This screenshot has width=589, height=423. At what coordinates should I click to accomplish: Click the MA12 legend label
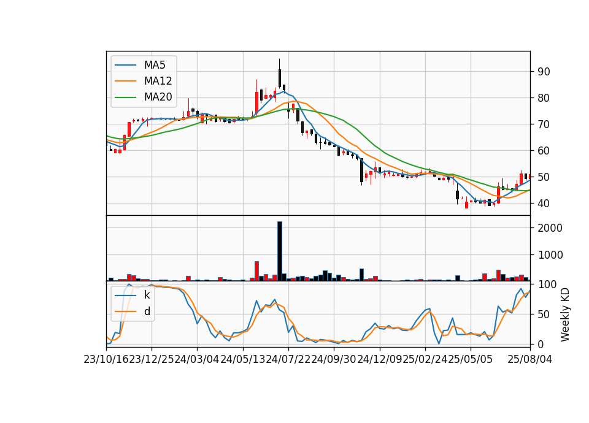click(158, 81)
